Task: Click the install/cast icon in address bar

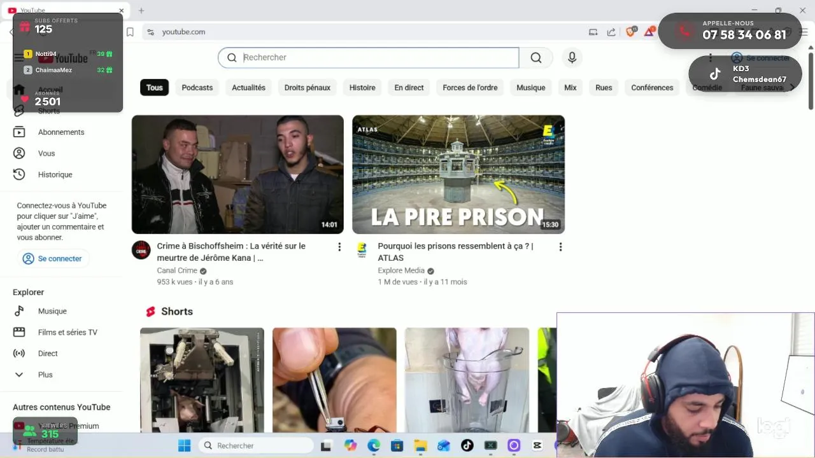Action: 593,32
